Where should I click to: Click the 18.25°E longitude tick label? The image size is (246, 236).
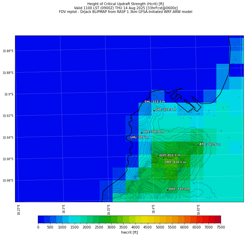[19, 210]
